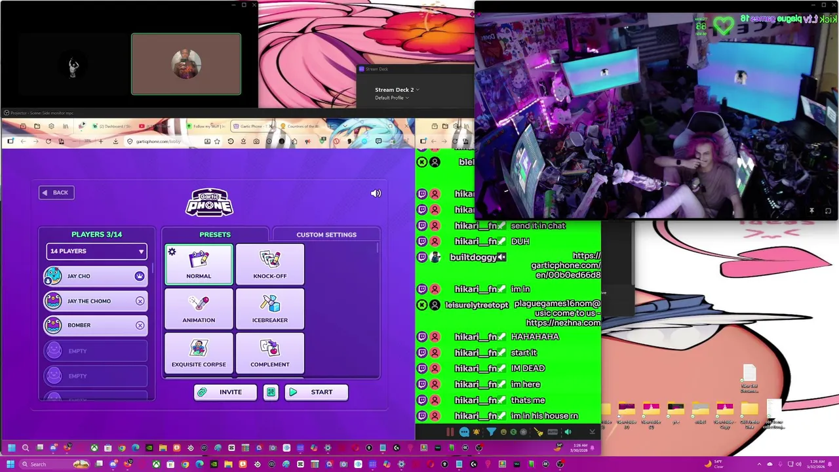This screenshot has width=839, height=472.
Task: Click the chat bubble icon in chat toolbar
Action: pyautogui.click(x=464, y=432)
